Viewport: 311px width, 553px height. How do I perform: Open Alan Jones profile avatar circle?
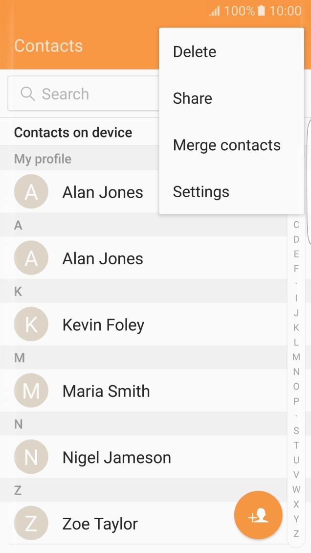[x=31, y=192]
